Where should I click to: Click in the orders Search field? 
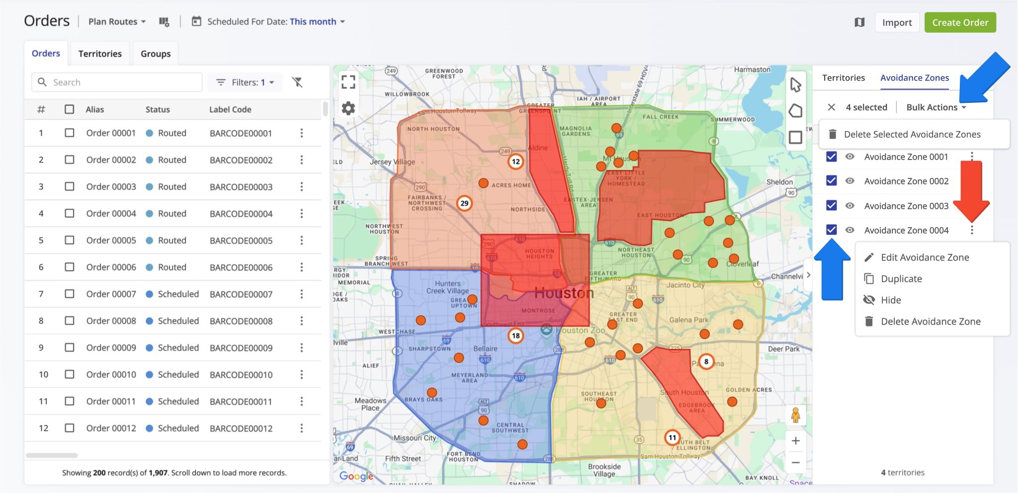[117, 82]
